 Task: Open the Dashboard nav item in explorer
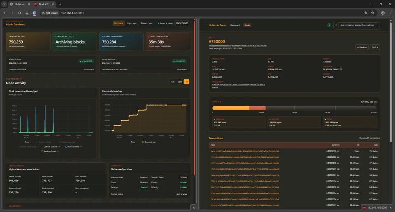pos(235,25)
